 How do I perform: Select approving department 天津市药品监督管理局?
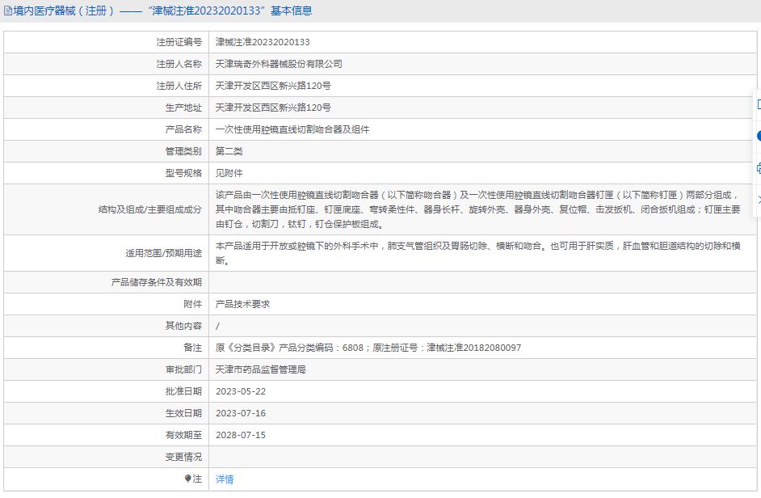click(261, 369)
